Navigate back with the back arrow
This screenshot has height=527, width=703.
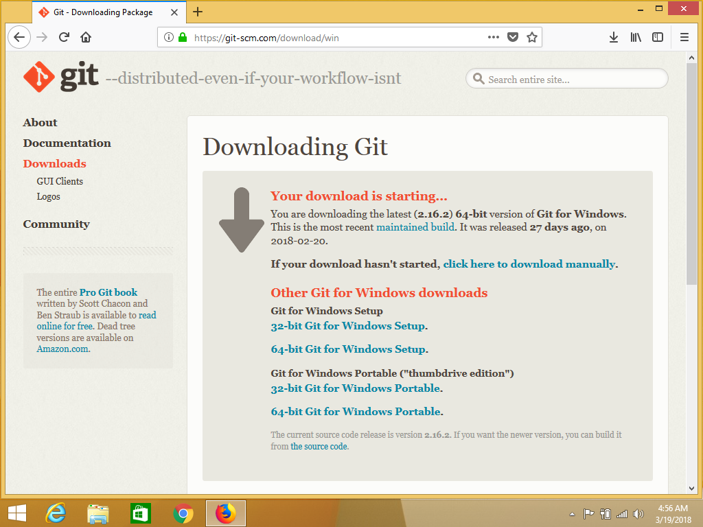(19, 37)
